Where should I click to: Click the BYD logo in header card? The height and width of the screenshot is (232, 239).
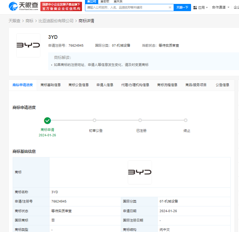[28, 45]
